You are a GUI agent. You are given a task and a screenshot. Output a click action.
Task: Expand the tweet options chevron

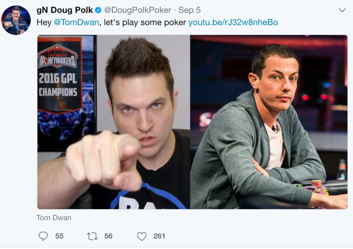(342, 10)
